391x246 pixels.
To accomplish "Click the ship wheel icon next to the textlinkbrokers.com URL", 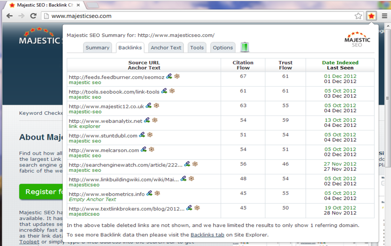I will pos(197,208).
